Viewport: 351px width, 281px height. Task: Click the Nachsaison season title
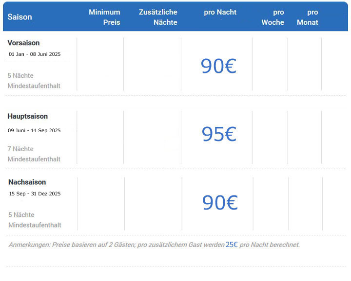(x=27, y=182)
